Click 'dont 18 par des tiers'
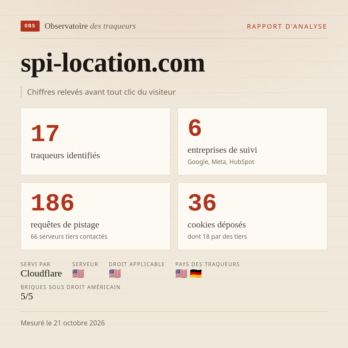Image resolution: width=348 pixels, height=348 pixels. [x=217, y=237]
